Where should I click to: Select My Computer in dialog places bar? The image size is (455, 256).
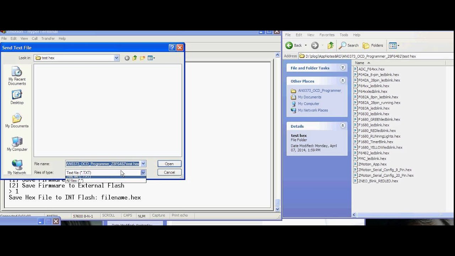click(x=17, y=144)
